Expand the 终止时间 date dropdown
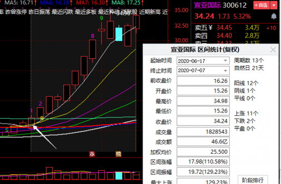 pyautogui.click(x=225, y=71)
